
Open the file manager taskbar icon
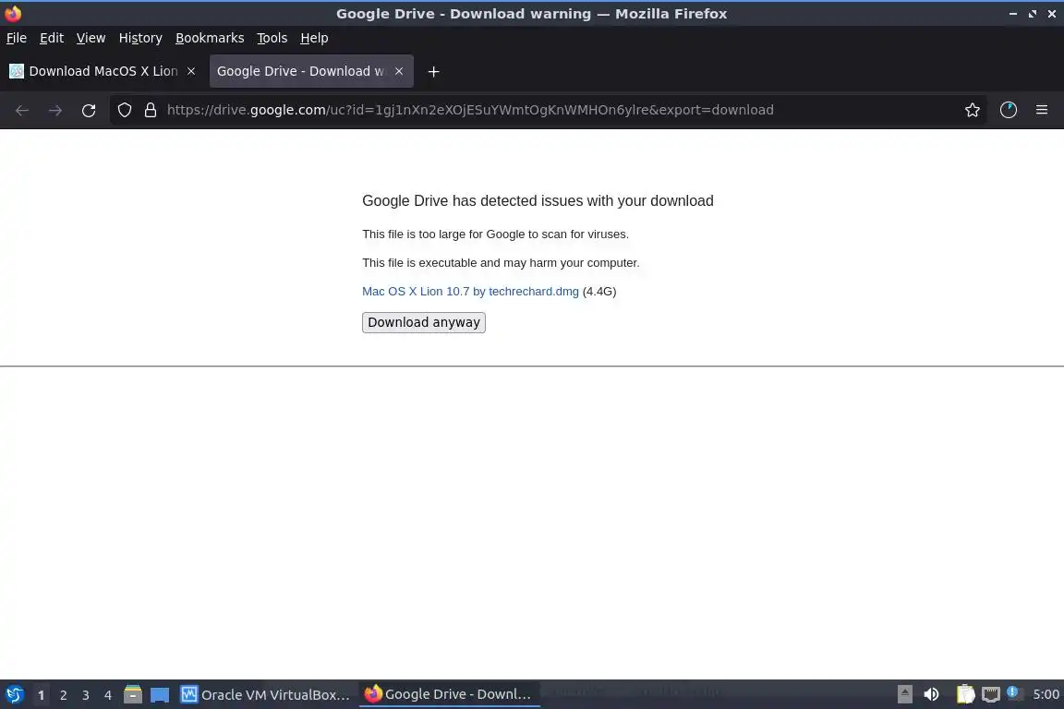133,694
